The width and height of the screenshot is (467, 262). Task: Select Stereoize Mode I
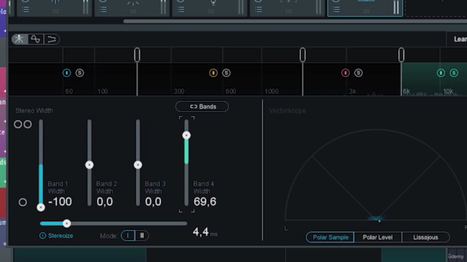coord(128,236)
